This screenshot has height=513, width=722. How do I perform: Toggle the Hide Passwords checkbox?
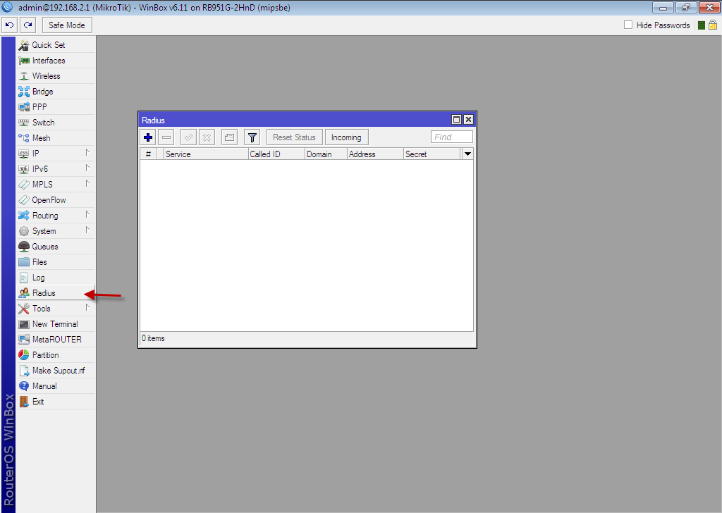tap(628, 25)
